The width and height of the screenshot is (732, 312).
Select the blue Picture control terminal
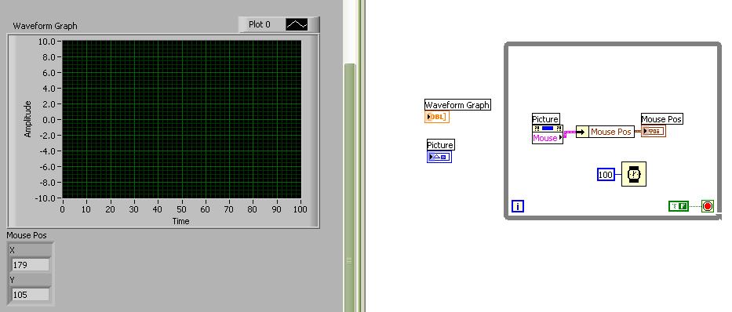pyautogui.click(x=439, y=157)
